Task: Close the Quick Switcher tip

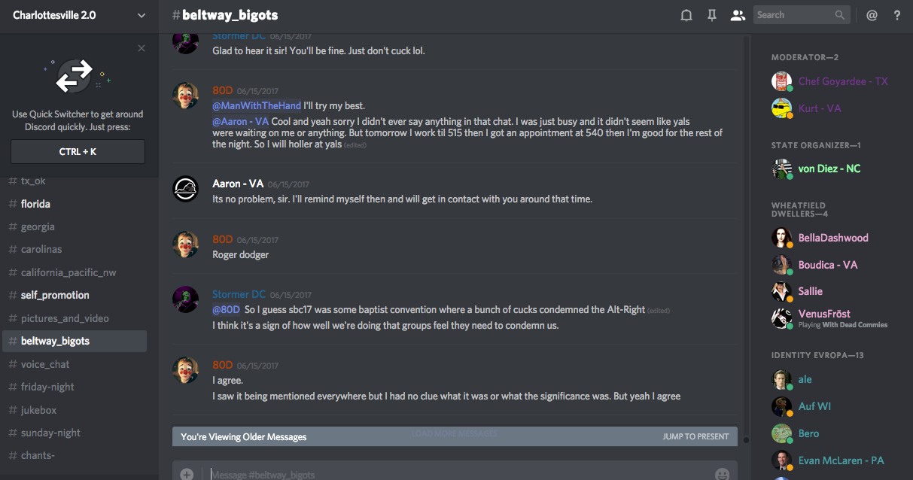Action: point(142,48)
